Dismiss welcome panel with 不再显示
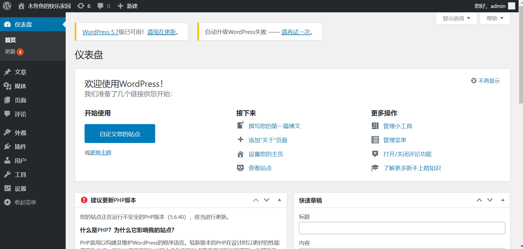Image resolution: width=523 pixels, height=249 pixels. [x=486, y=81]
